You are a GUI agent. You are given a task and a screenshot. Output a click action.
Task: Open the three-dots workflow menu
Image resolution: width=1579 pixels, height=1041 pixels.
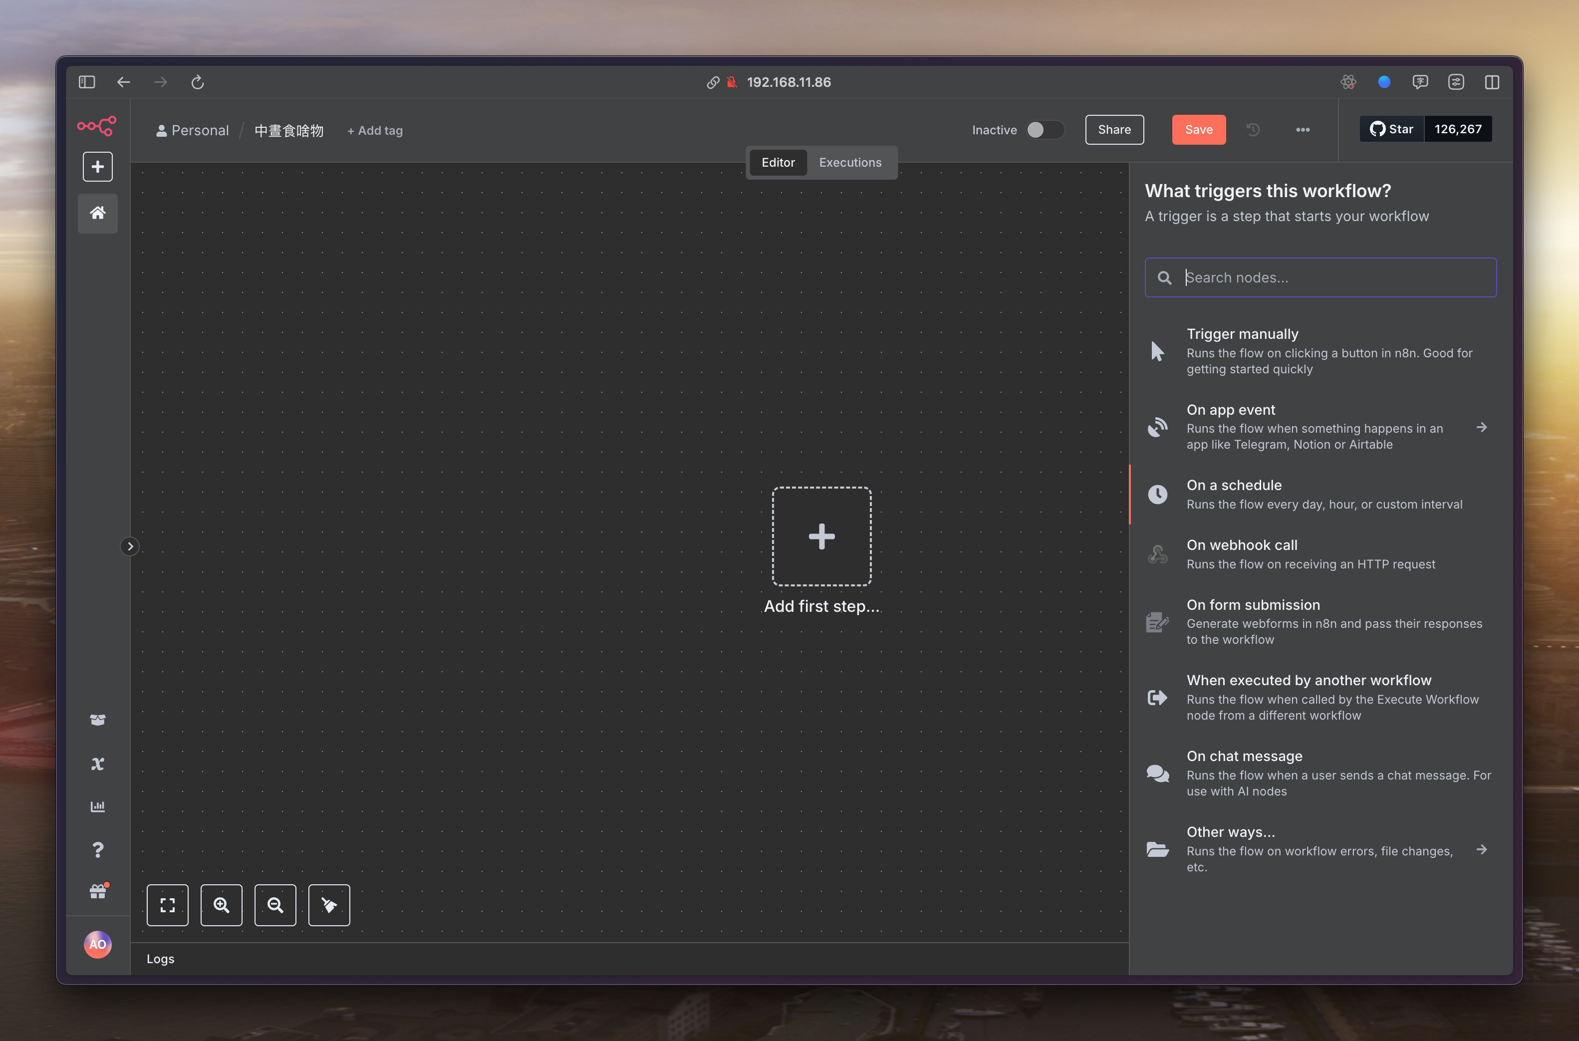pos(1302,129)
